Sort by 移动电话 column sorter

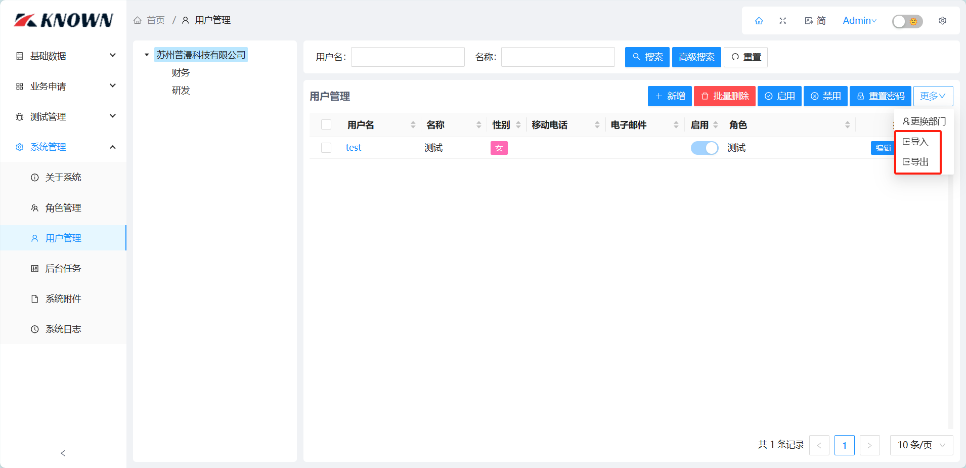tap(597, 125)
